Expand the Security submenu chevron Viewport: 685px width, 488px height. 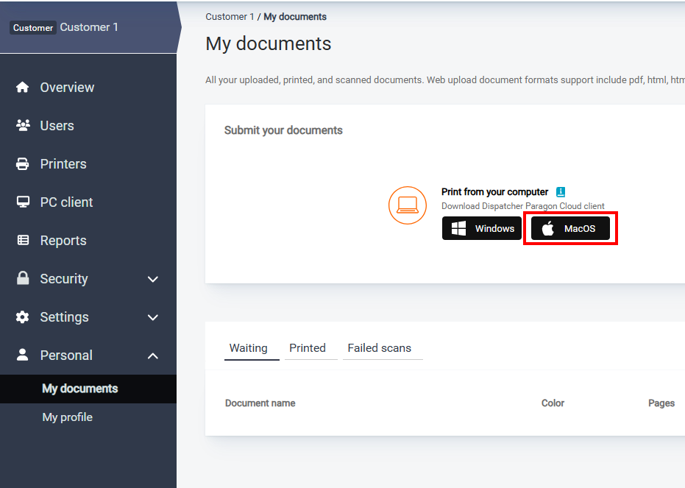153,279
